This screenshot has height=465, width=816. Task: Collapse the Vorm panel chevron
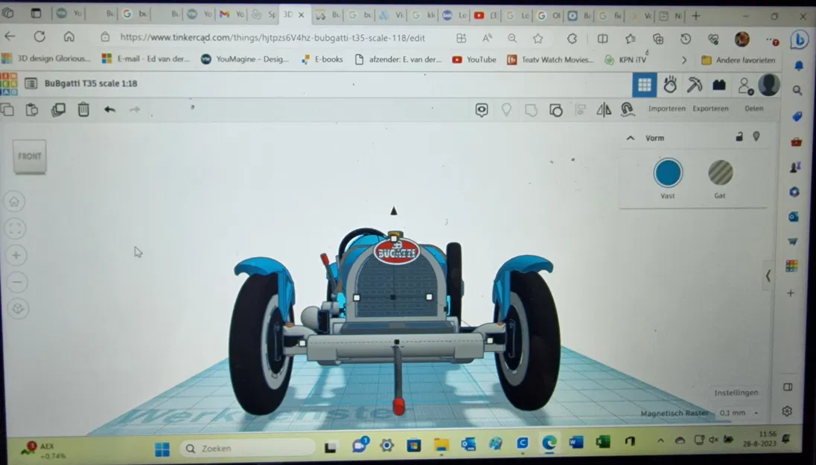point(631,138)
